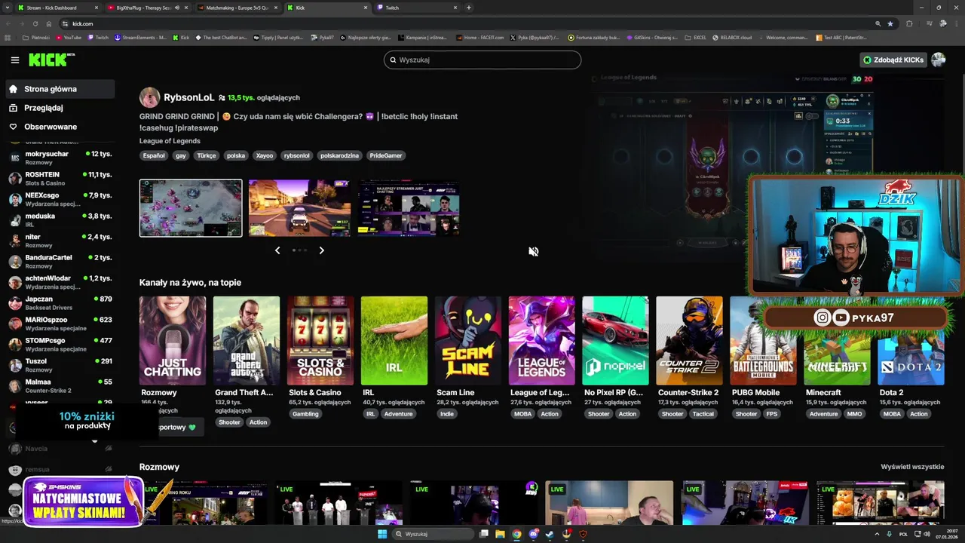Open NEEXcsgo channel in sidebar

coord(59,199)
